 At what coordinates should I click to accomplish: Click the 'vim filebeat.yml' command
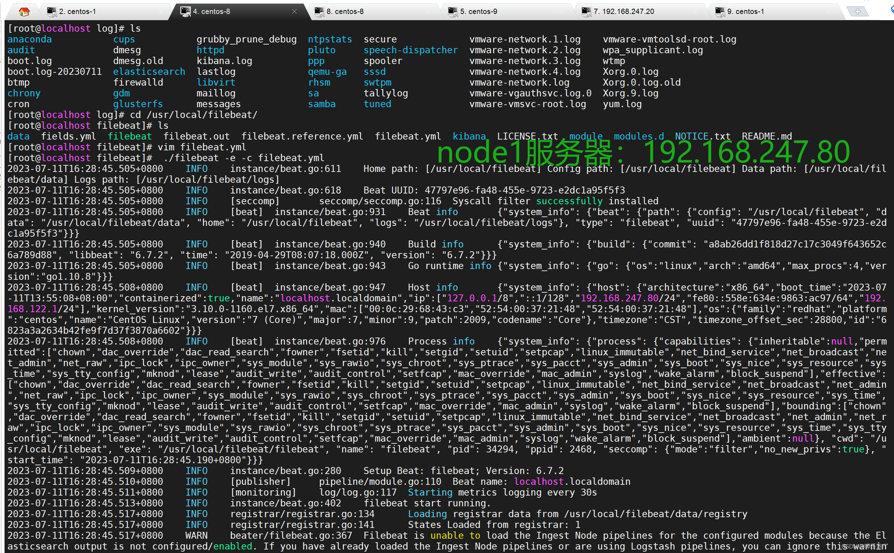click(202, 147)
